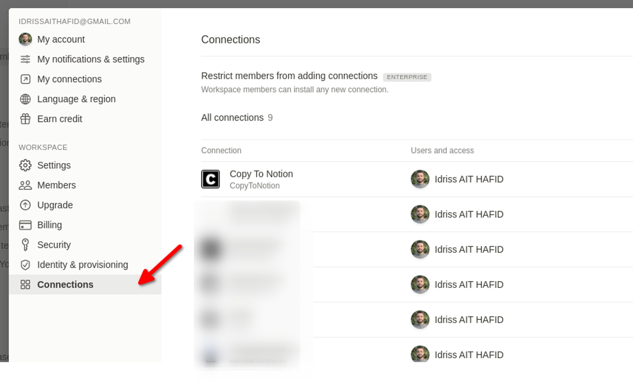Screen dimensions: 633x381
Task: Open My account settings page
Action: 61,39
